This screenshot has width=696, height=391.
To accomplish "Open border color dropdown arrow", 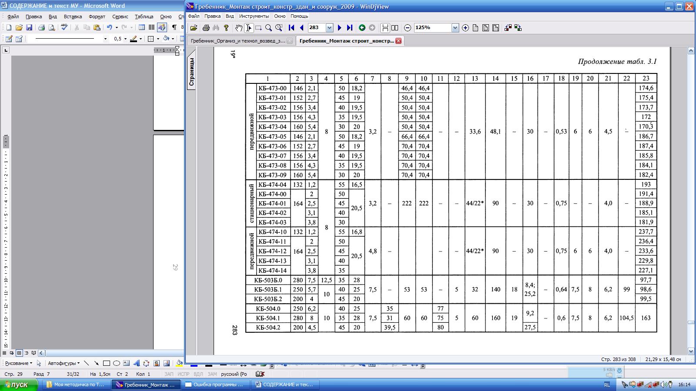I will coord(141,39).
